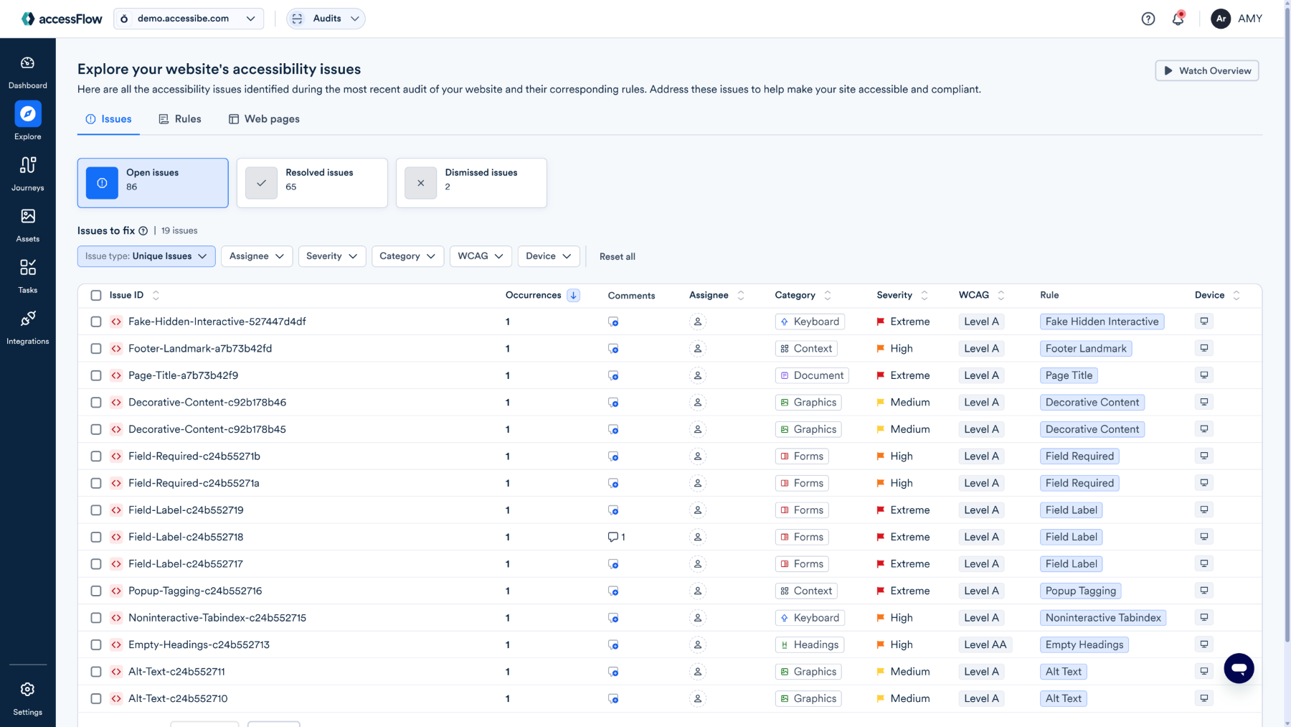Check the Field-Label-c24b552719 row

[x=96, y=510]
